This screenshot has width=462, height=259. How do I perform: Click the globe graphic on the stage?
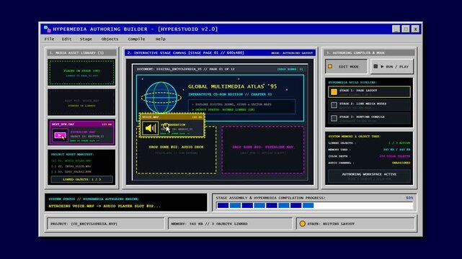[x=161, y=97]
